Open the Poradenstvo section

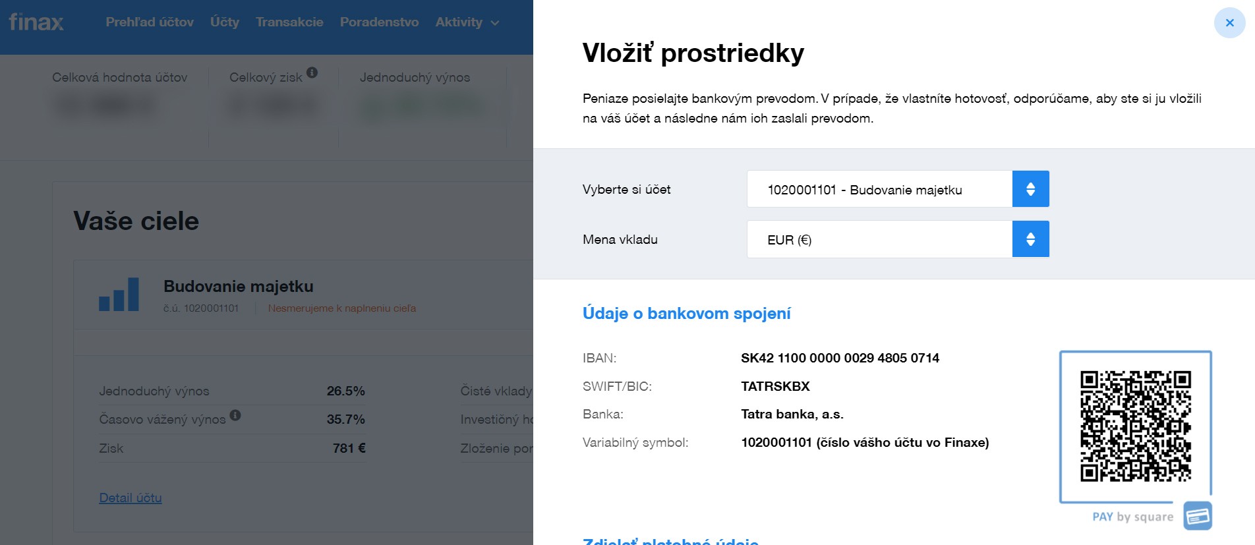378,22
